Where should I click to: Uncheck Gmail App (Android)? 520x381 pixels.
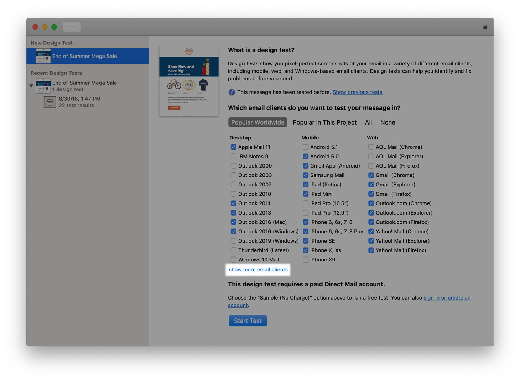[x=306, y=166]
